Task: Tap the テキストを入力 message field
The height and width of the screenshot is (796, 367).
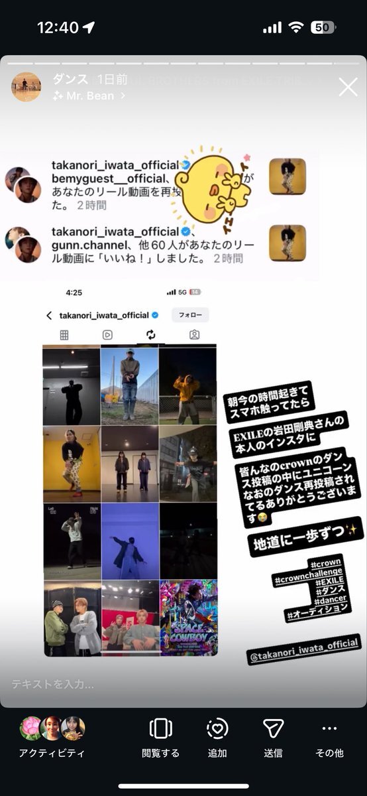Action: [183, 684]
